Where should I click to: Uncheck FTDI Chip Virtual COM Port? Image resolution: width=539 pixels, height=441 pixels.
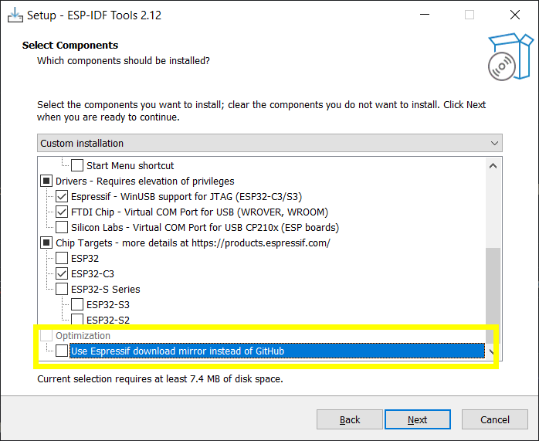[x=62, y=212]
